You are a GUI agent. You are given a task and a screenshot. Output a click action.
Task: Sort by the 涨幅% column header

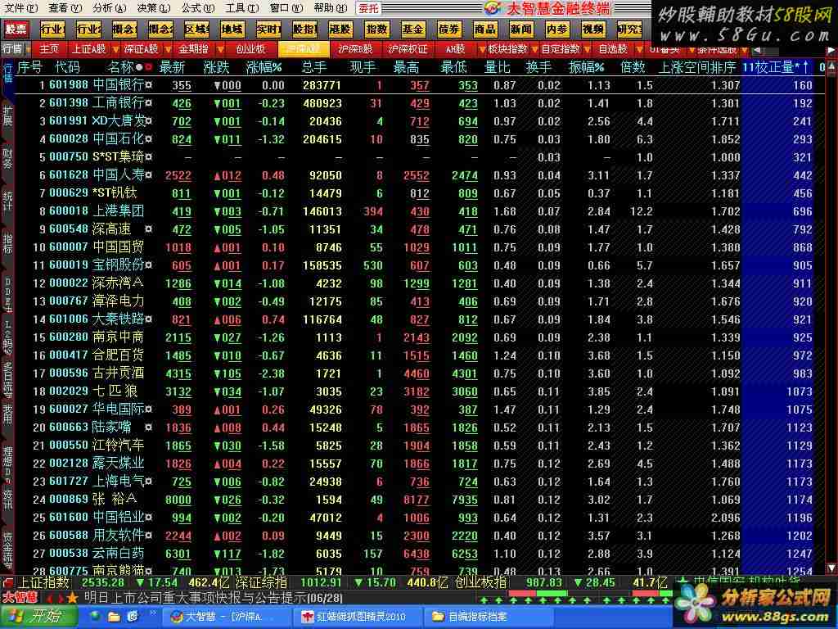tap(264, 67)
